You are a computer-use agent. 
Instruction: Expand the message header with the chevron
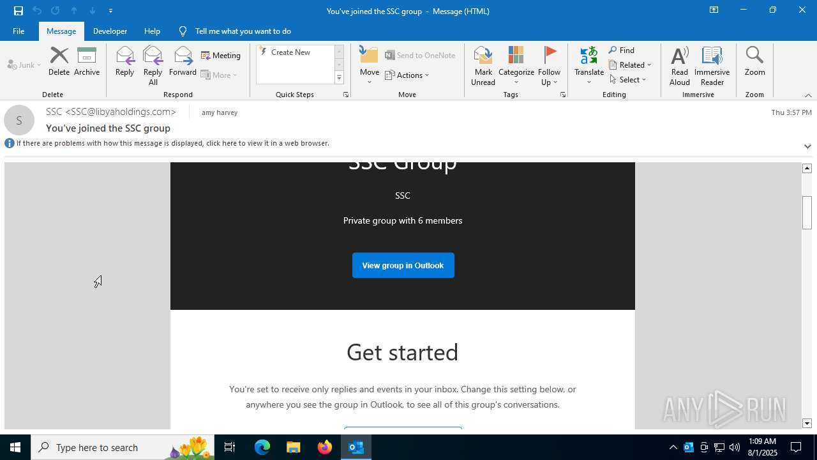pos(807,146)
